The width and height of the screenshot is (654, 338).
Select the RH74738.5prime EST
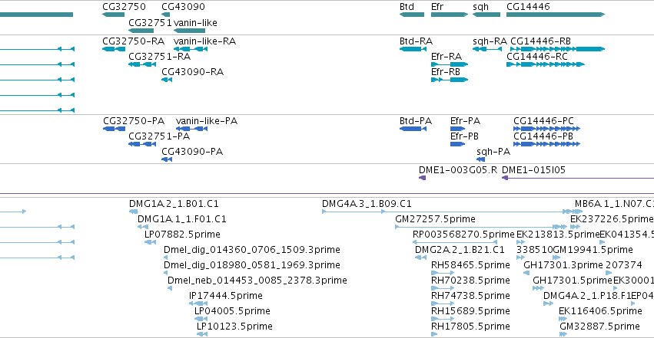tap(443, 304)
